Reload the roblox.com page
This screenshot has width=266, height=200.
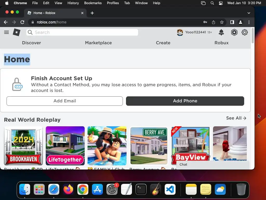[22, 22]
